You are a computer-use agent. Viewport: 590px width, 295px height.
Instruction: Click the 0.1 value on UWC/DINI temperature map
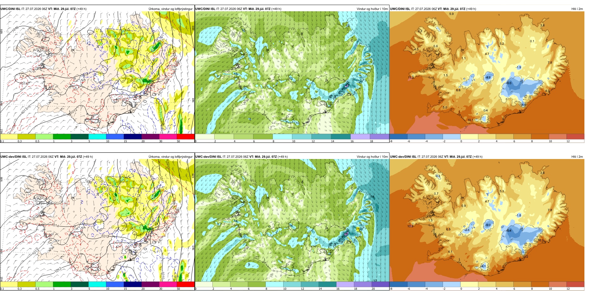(532, 41)
